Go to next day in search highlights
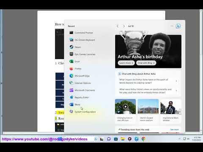 click(123, 26)
